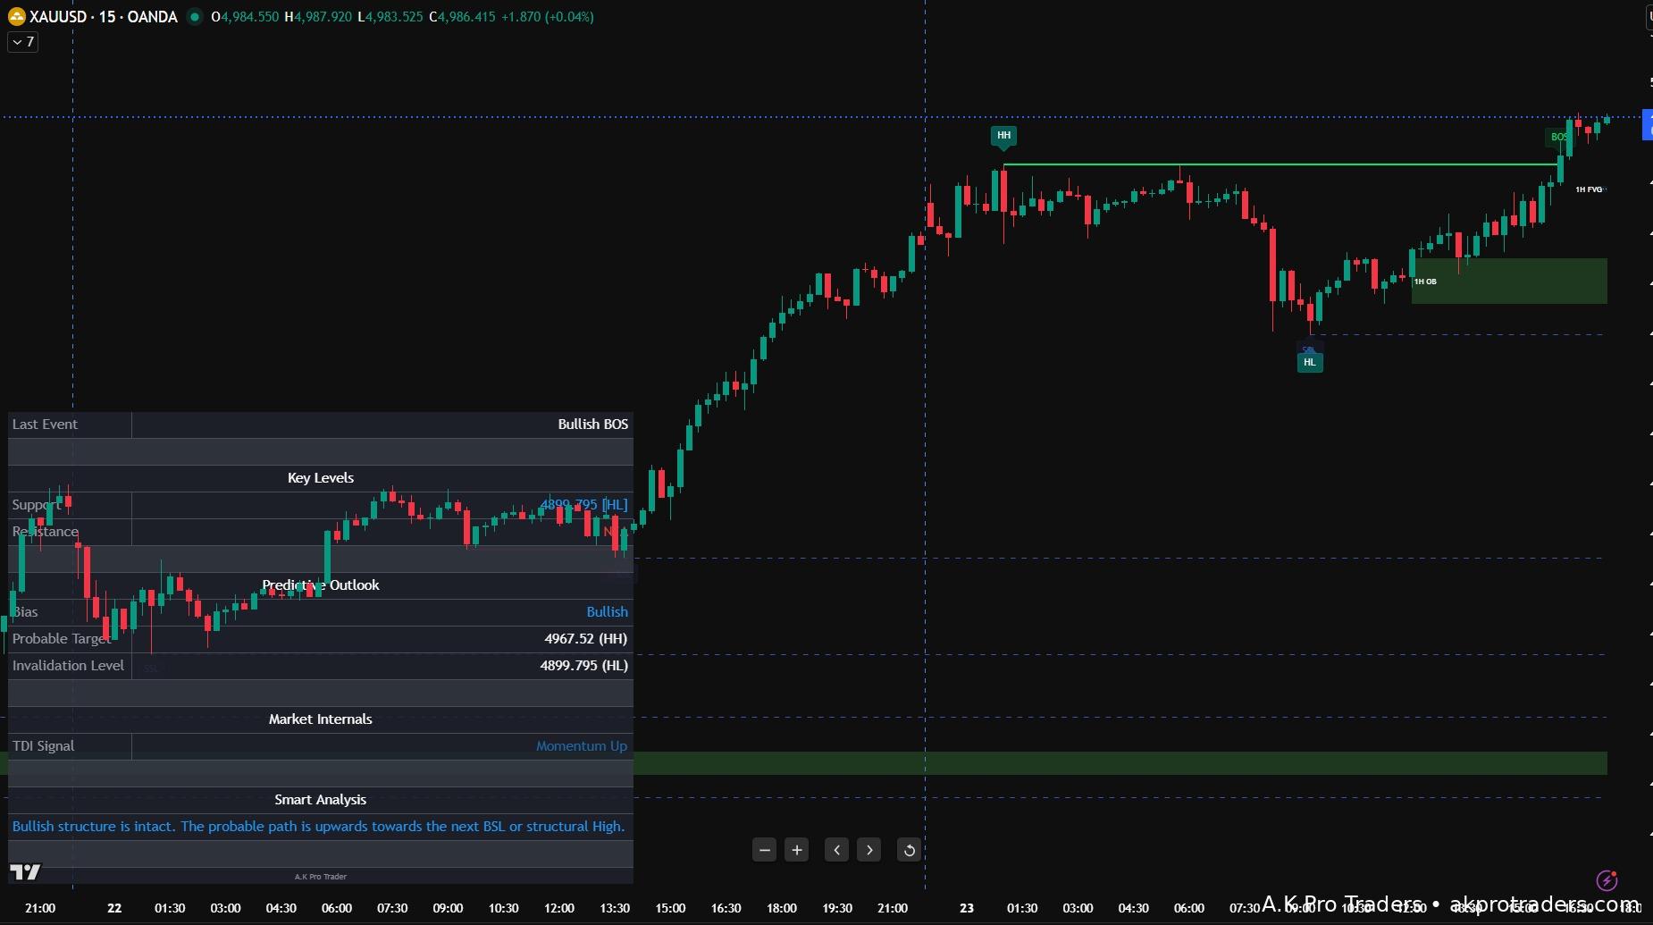Toggle the market status dot beside the OHLC values

click(x=194, y=17)
